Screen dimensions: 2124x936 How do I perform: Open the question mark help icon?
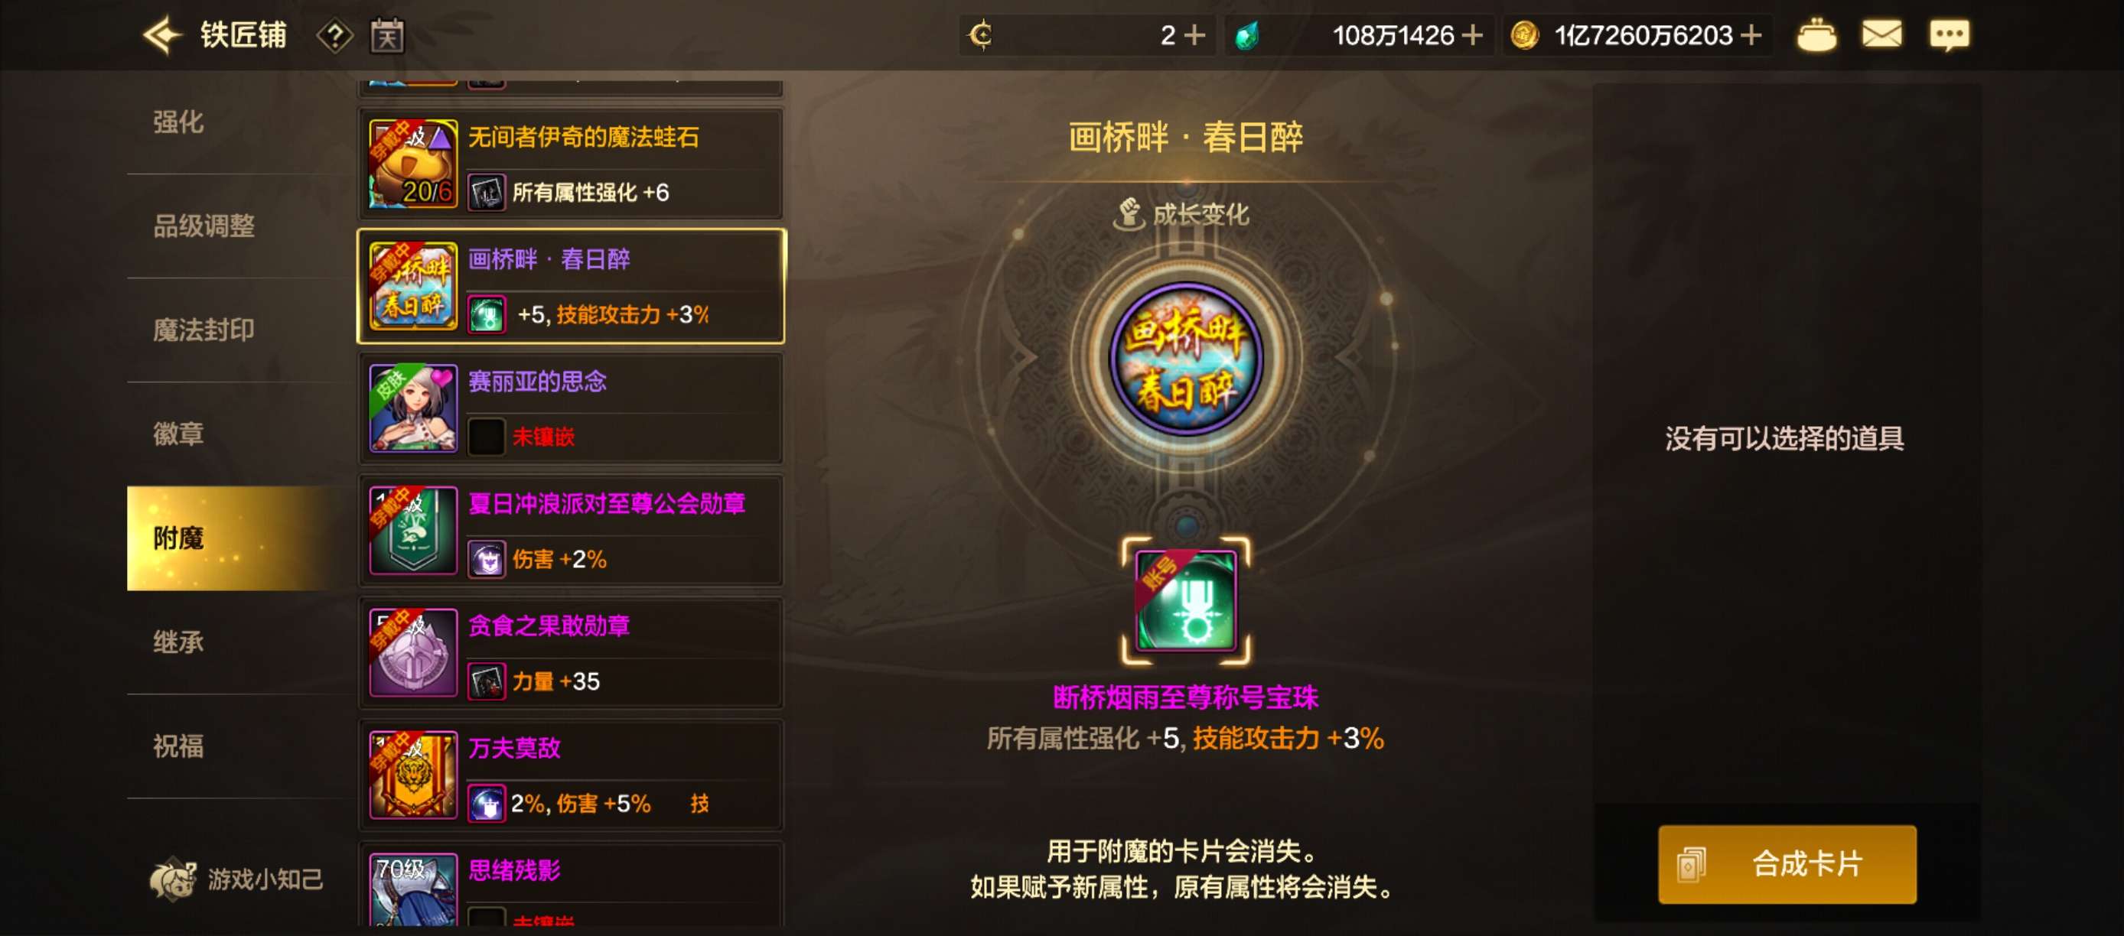click(x=334, y=35)
